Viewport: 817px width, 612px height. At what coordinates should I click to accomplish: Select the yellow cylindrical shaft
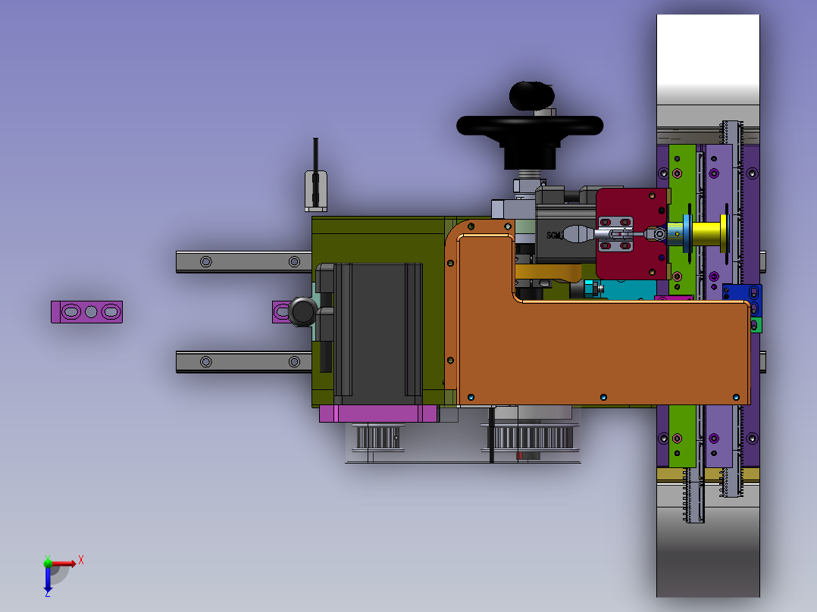[x=709, y=234]
